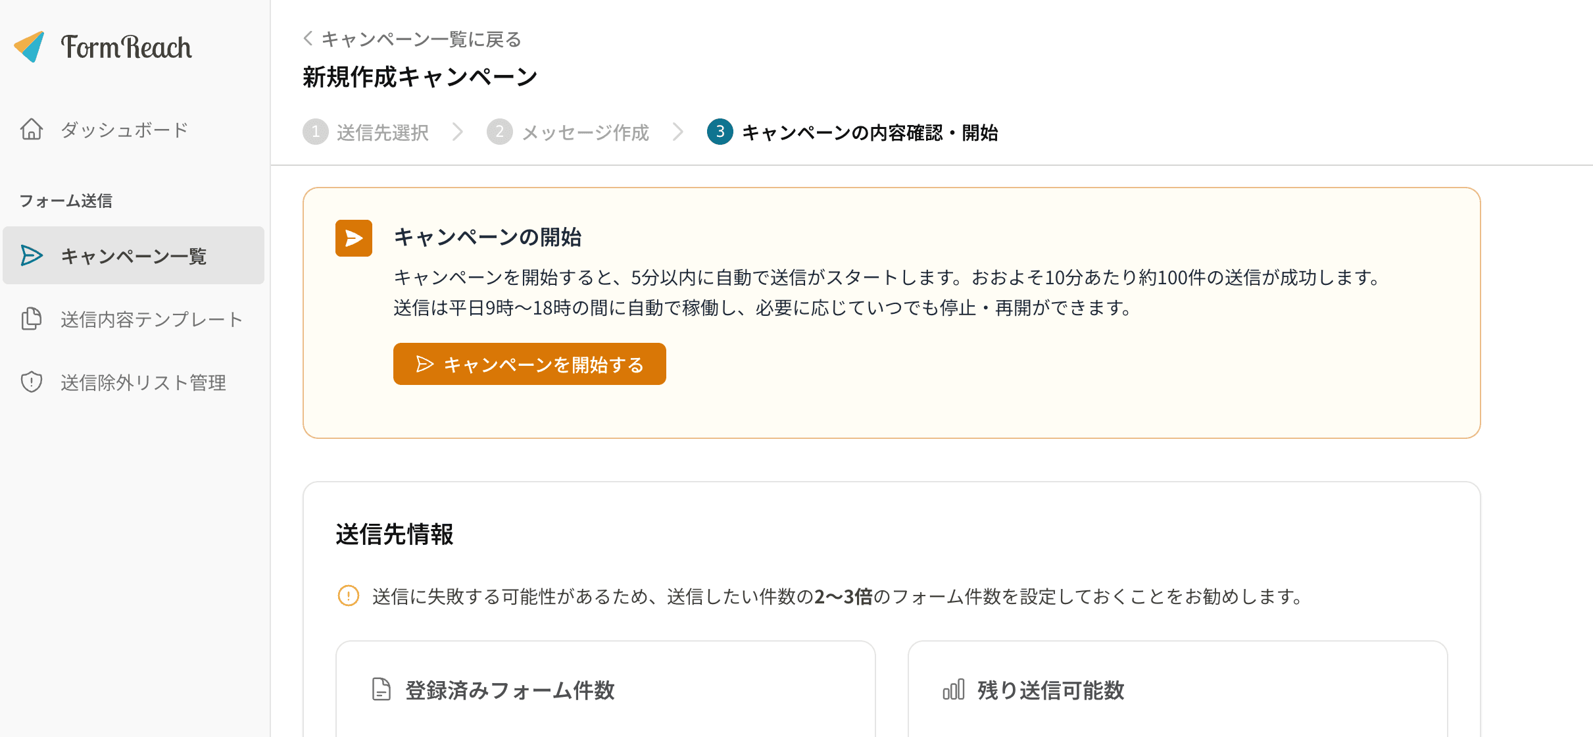Click the orange send icon in the campaign start banner
This screenshot has width=1593, height=737.
click(x=353, y=238)
